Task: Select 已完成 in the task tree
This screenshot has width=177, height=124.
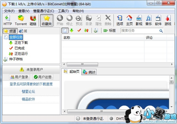Action: pyautogui.click(x=20, y=48)
